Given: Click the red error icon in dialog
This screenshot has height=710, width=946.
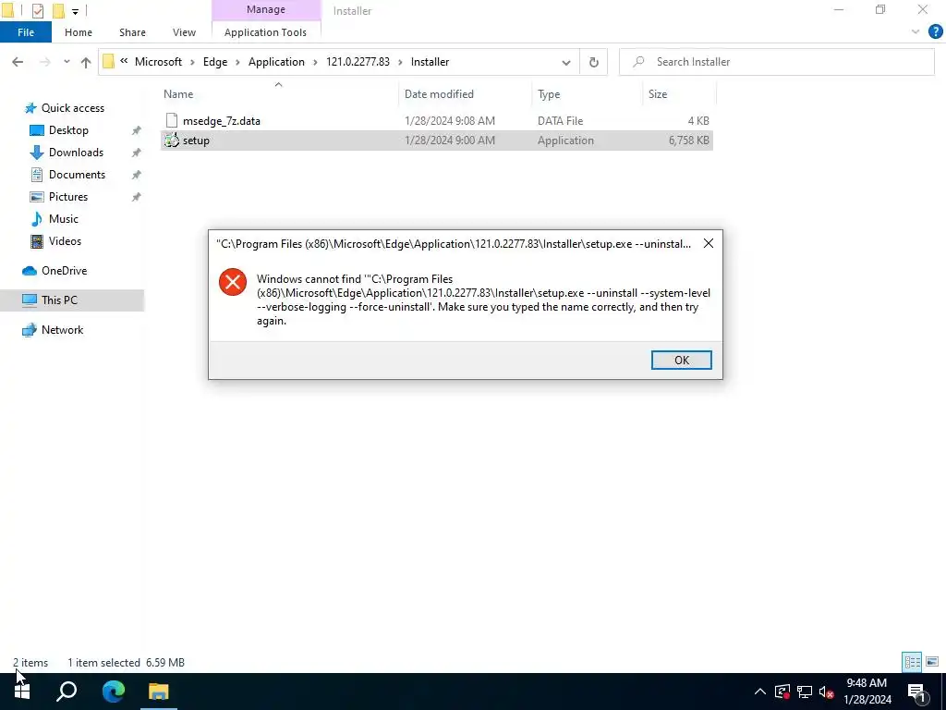Looking at the screenshot, I should (233, 282).
